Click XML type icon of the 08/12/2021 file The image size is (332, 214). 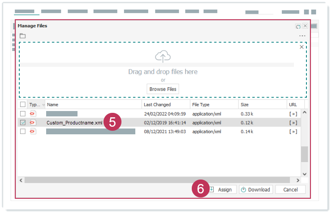click(x=33, y=132)
